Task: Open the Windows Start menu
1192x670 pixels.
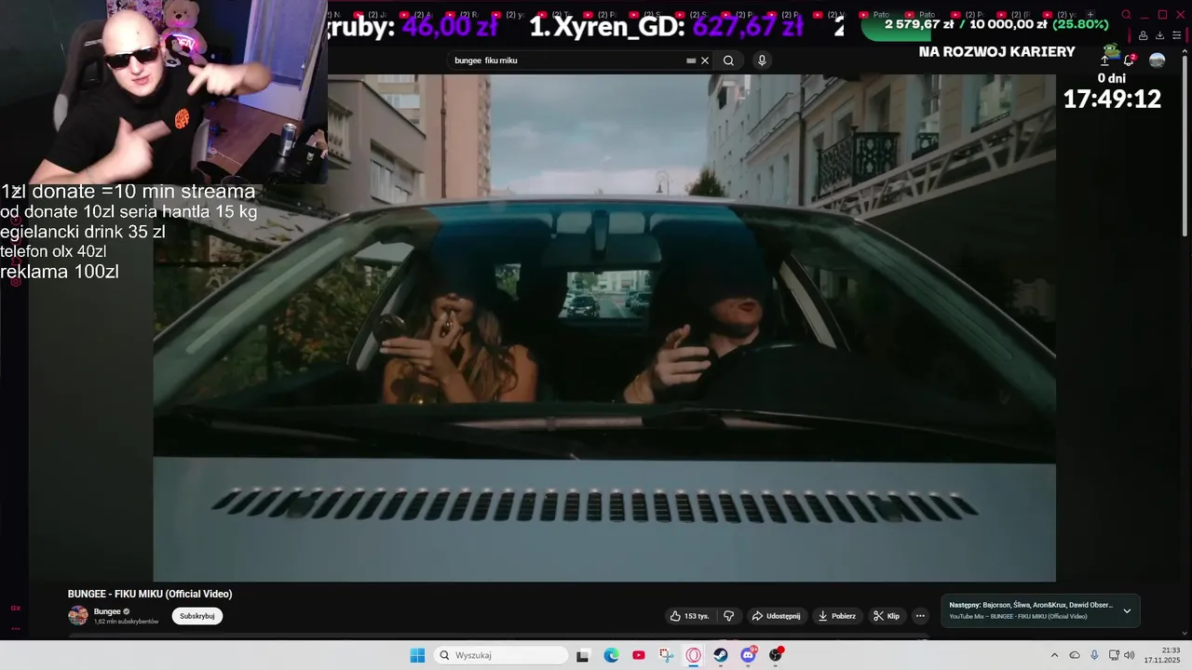Action: pyautogui.click(x=417, y=655)
